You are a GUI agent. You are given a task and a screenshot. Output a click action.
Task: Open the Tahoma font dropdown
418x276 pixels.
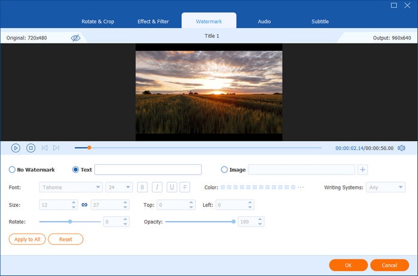point(70,187)
